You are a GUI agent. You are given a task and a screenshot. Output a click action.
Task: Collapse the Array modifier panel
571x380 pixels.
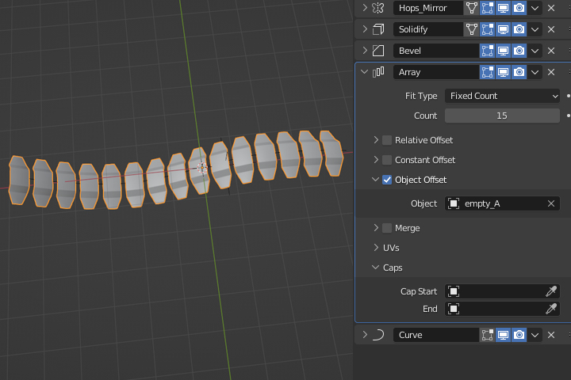coord(365,72)
